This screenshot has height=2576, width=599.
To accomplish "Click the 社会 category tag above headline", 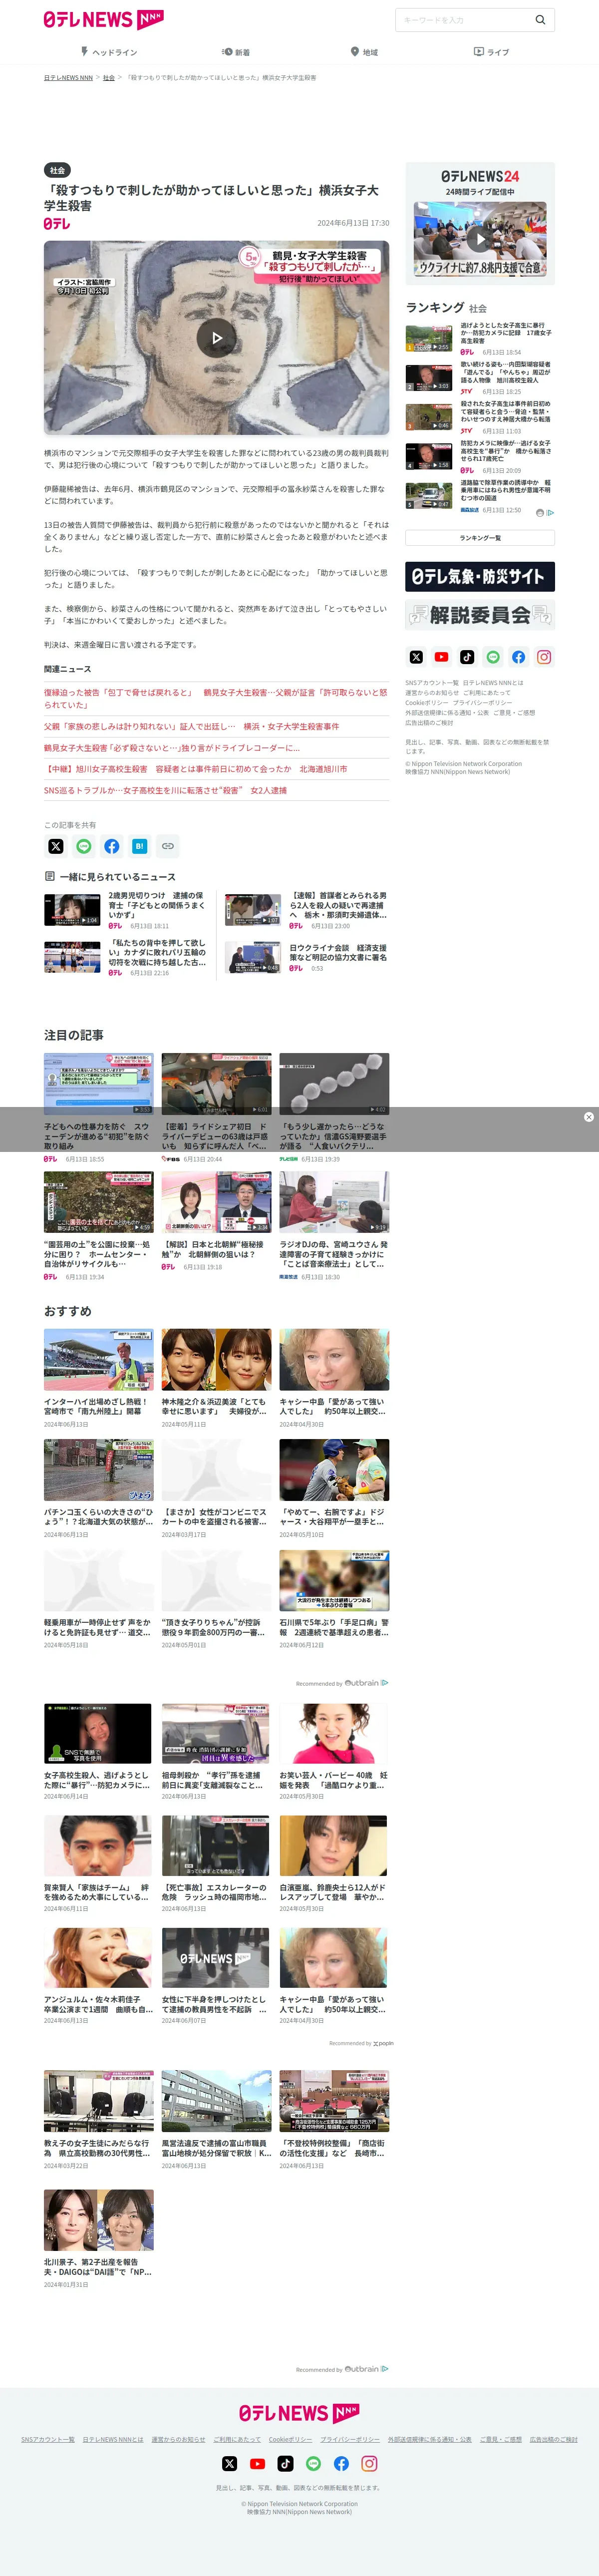I will [x=57, y=170].
